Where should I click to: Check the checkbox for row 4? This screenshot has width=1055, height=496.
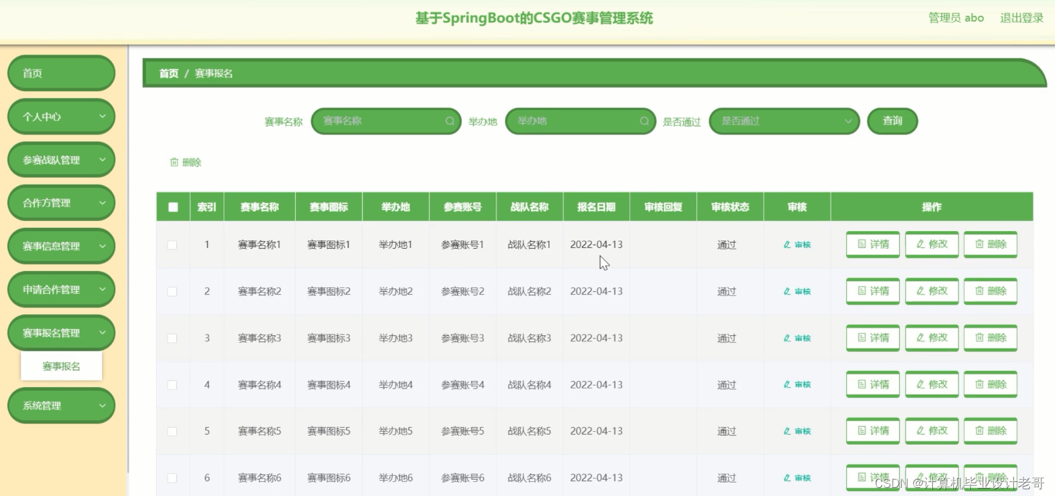172,385
